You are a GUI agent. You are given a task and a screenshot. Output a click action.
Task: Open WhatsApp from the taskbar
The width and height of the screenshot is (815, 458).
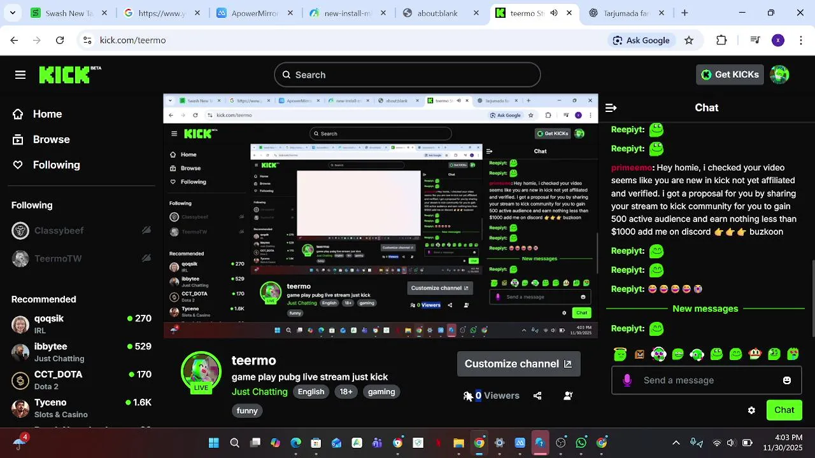tap(581, 443)
